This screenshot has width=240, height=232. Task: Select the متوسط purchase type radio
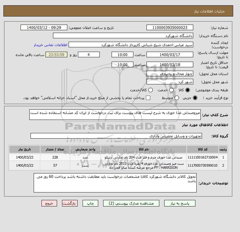[177, 98]
